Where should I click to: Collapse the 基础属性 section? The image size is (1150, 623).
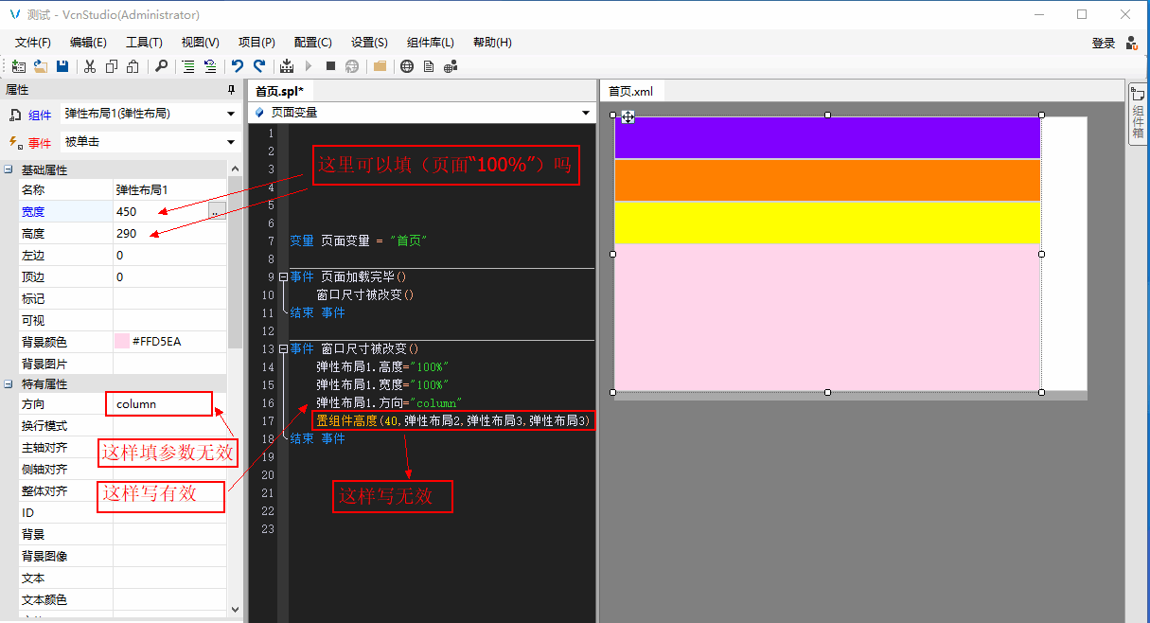coord(9,170)
